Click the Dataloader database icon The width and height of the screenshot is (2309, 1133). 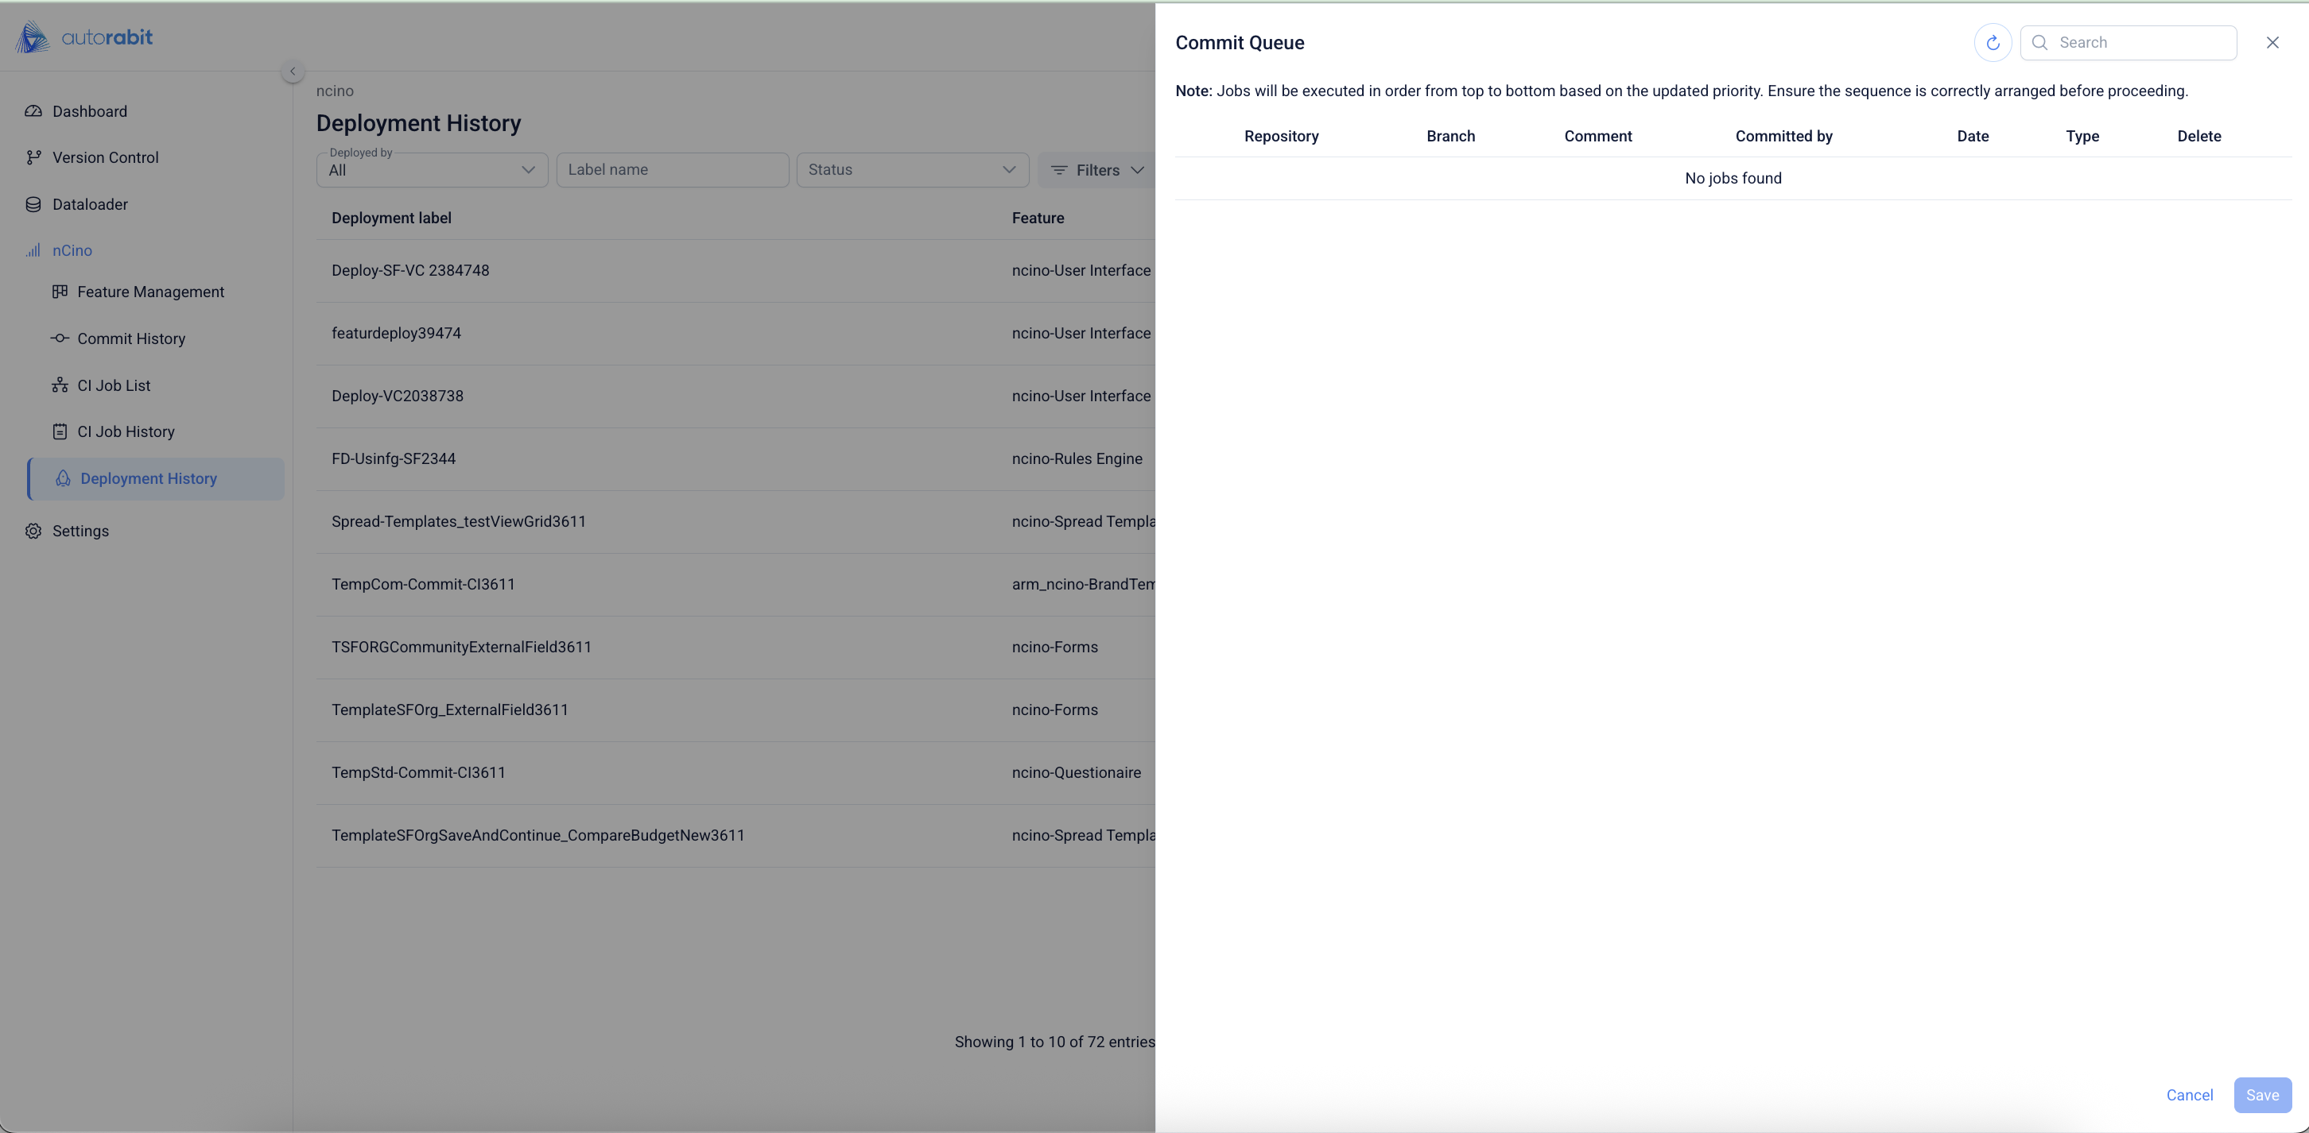pyautogui.click(x=33, y=204)
